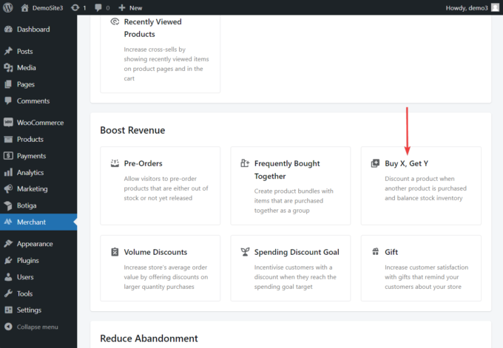Click the Boost Revenue section heading

132,130
